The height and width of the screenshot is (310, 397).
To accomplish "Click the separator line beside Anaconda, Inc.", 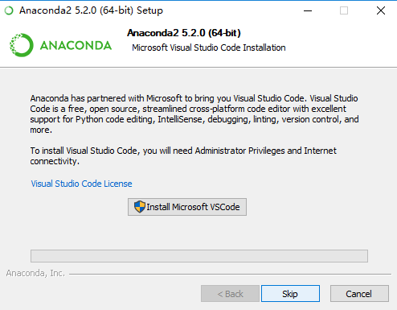I will pyautogui.click(x=230, y=274).
